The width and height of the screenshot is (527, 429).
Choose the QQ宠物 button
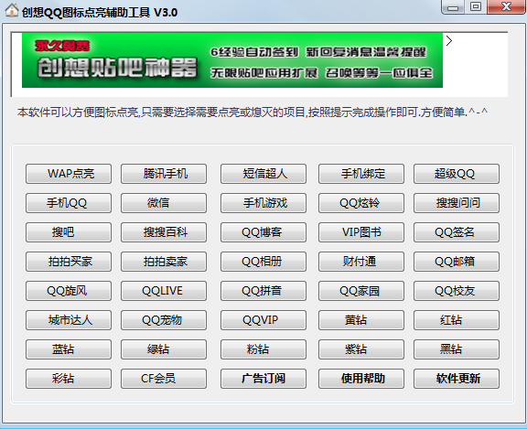(x=164, y=320)
